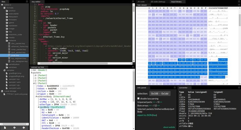Select tcp_segment.ksy in the file tree

point(19,58)
